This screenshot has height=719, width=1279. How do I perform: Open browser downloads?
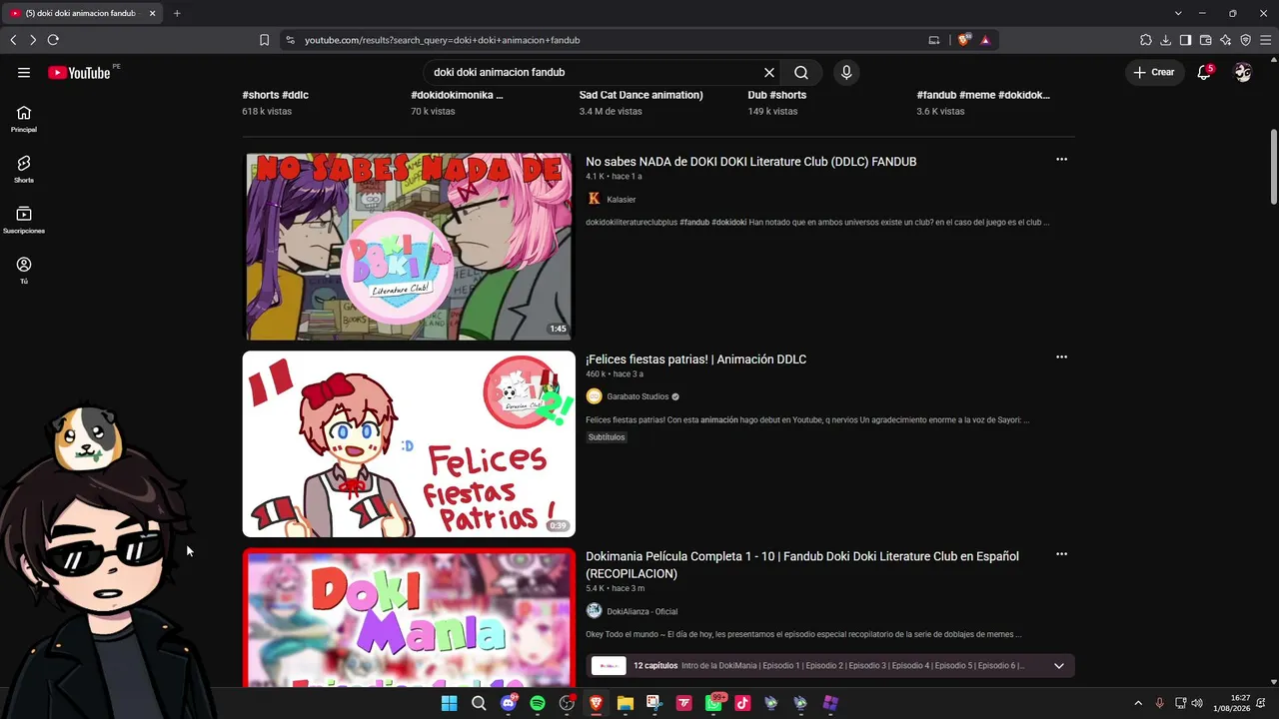pyautogui.click(x=1166, y=40)
